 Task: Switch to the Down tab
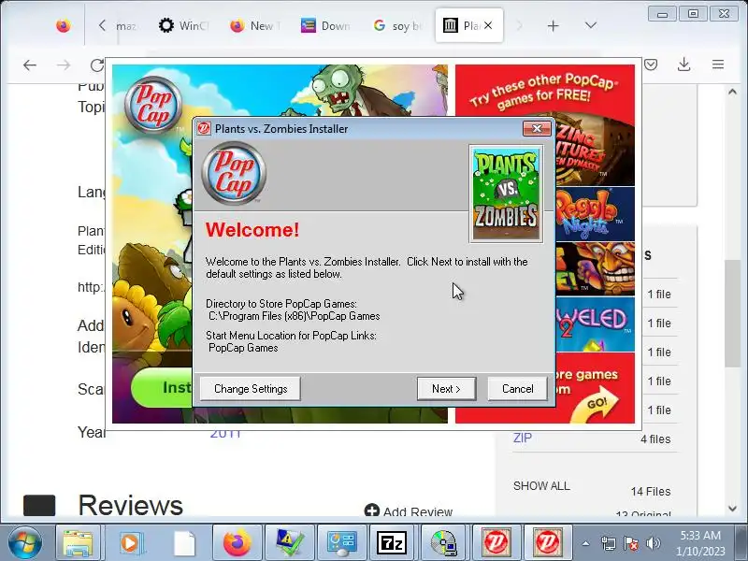tap(326, 25)
